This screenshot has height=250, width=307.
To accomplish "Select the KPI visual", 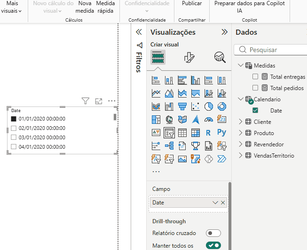I will click(156, 133).
